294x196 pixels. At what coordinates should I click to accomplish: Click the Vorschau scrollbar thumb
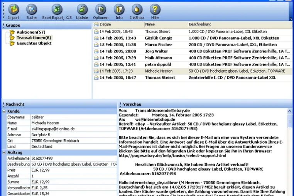(289, 121)
